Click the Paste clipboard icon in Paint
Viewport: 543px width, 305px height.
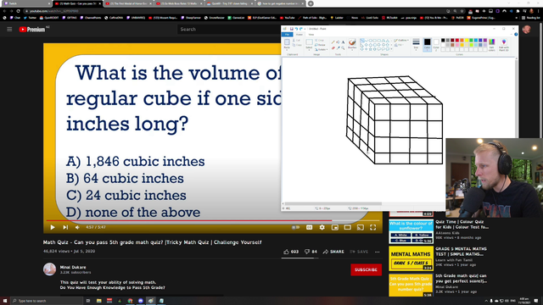[287, 42]
